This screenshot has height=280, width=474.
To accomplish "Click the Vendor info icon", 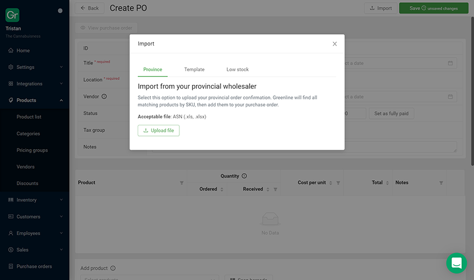I will pos(104,96).
